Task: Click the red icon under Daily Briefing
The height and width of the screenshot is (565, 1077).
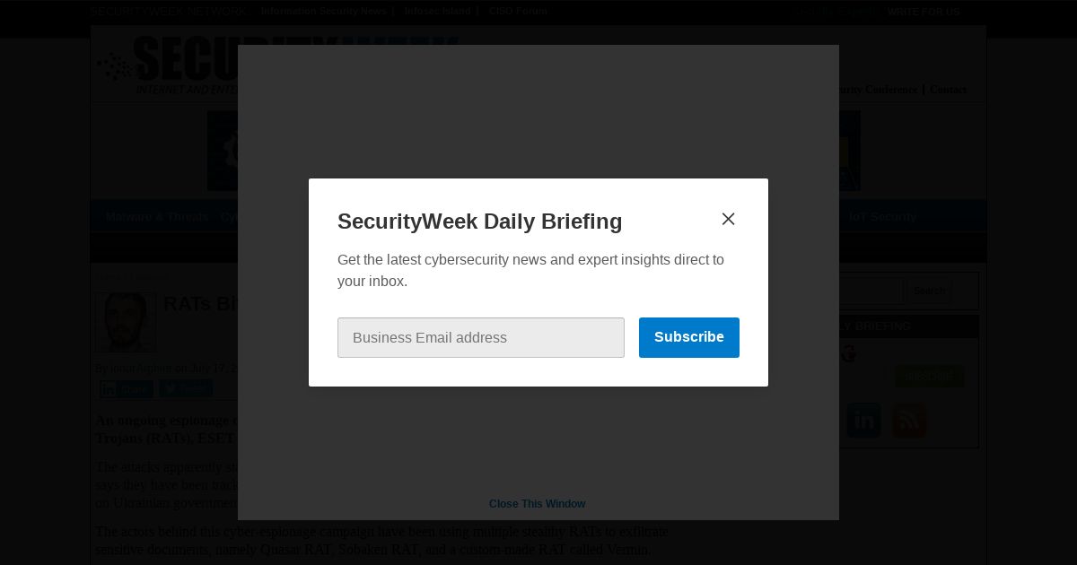Action: point(848,354)
